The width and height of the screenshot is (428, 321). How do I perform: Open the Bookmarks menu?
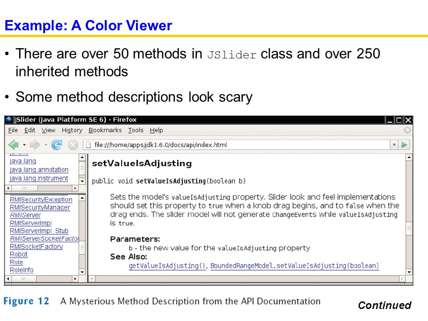click(x=105, y=130)
